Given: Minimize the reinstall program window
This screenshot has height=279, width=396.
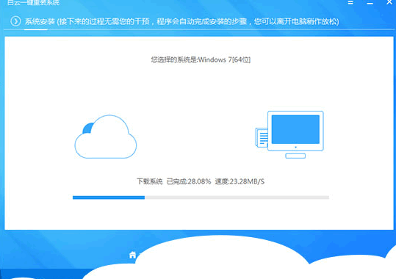Looking at the screenshot, I should coord(370,3).
